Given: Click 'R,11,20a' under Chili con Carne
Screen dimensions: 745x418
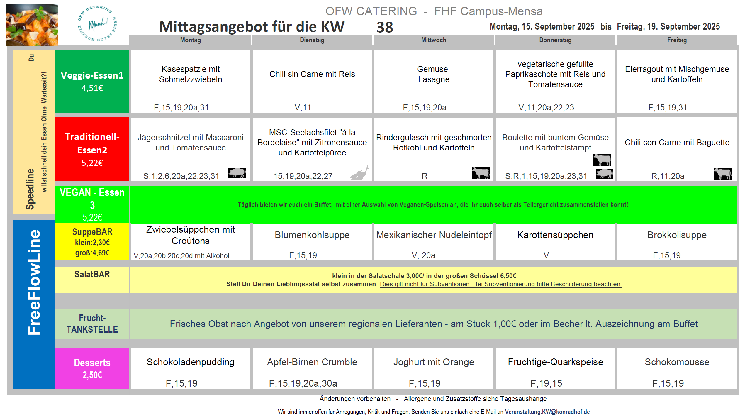Looking at the screenshot, I should (x=668, y=176).
